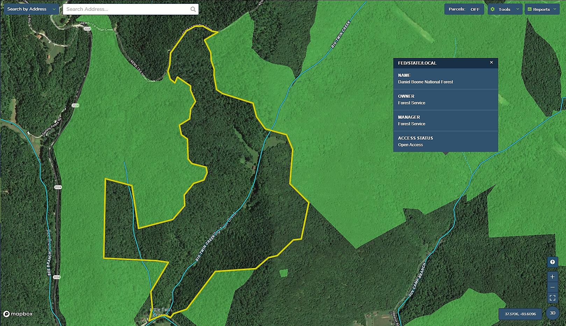The height and width of the screenshot is (326, 566).
Task: Zoom out with the minus button
Action: coord(552,287)
